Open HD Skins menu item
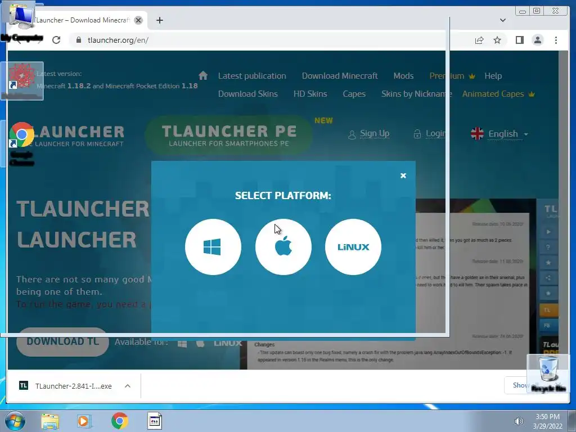 (310, 94)
